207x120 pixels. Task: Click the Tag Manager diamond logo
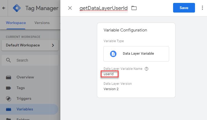pyautogui.click(x=17, y=8)
